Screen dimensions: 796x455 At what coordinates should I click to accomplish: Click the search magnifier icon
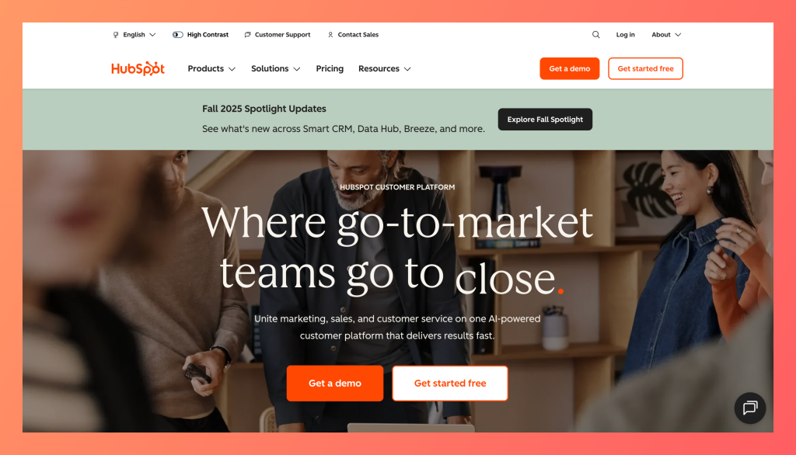[595, 34]
